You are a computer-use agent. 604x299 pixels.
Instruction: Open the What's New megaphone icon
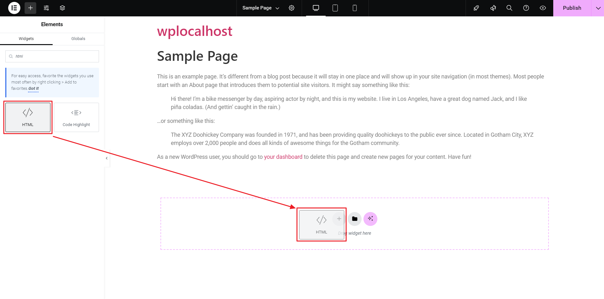(493, 8)
